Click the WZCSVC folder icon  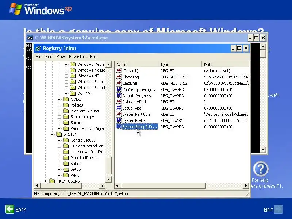[x=73, y=93]
